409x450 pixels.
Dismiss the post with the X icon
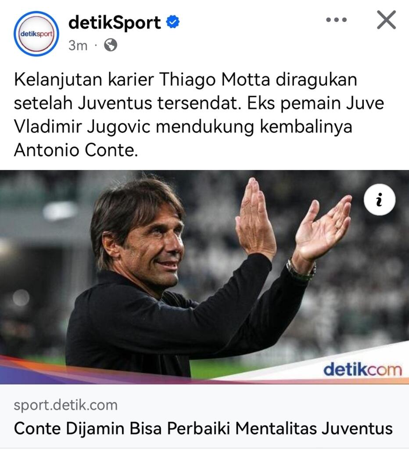(x=386, y=20)
